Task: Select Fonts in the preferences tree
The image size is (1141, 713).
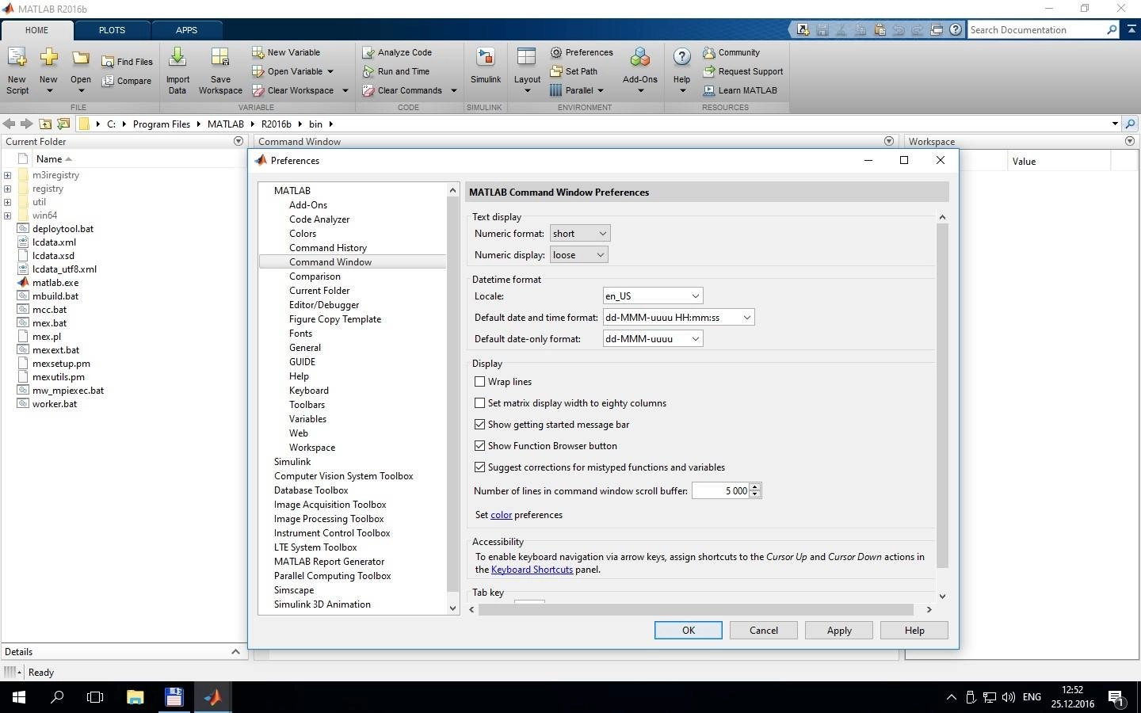Action: tap(300, 334)
